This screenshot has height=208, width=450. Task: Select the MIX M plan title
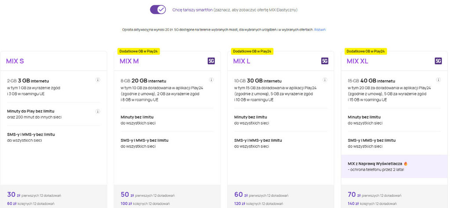coord(129,61)
